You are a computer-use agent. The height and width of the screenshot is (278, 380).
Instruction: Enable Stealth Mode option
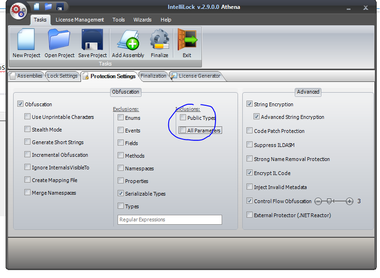tap(27, 129)
